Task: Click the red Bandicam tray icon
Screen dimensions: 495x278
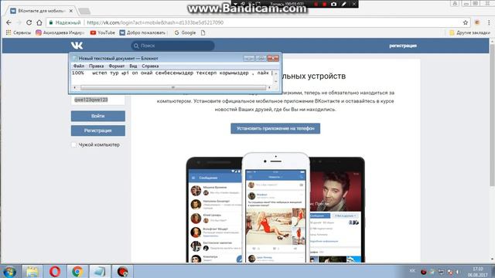Action: tap(423, 272)
